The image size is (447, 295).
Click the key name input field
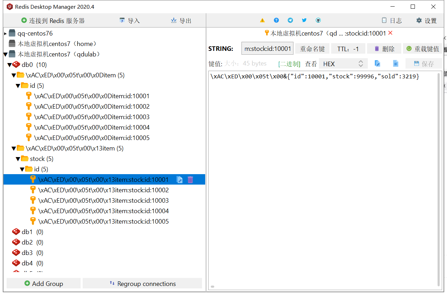click(x=267, y=49)
